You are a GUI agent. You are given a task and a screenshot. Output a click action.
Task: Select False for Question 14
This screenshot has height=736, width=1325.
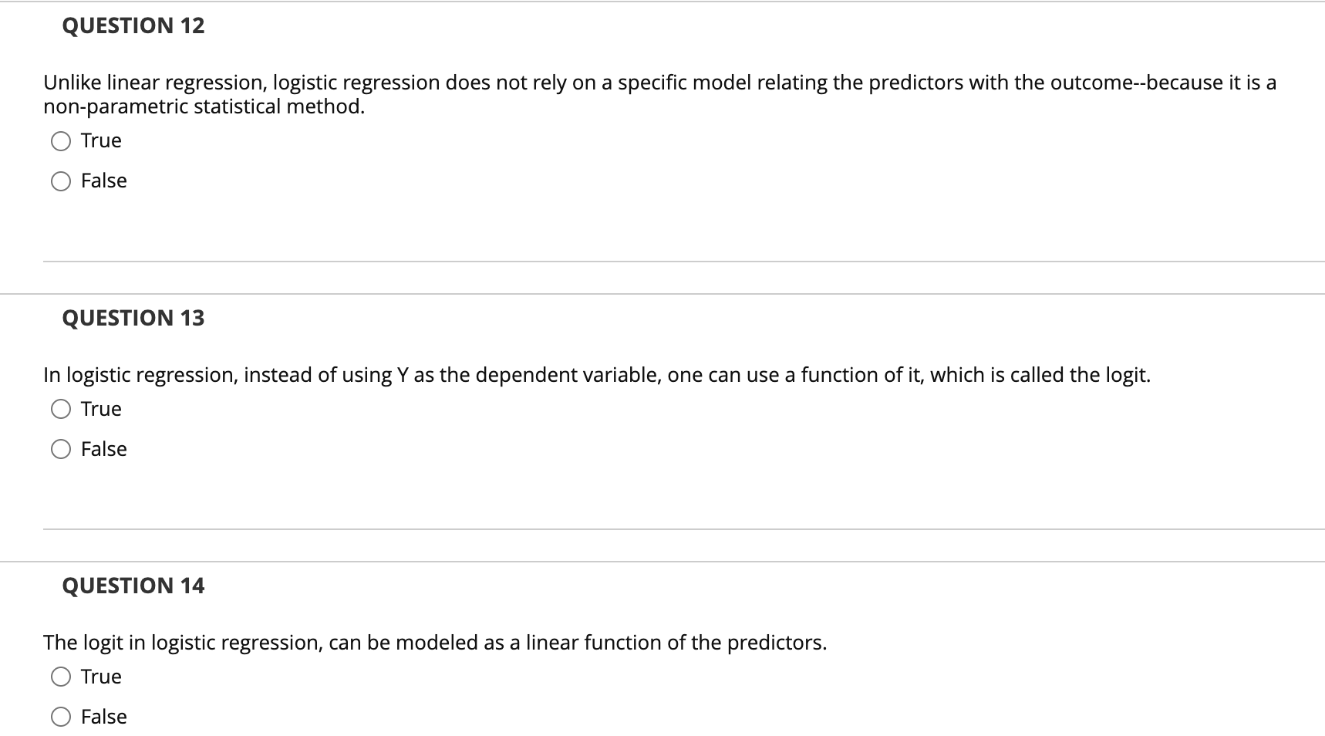tap(61, 717)
